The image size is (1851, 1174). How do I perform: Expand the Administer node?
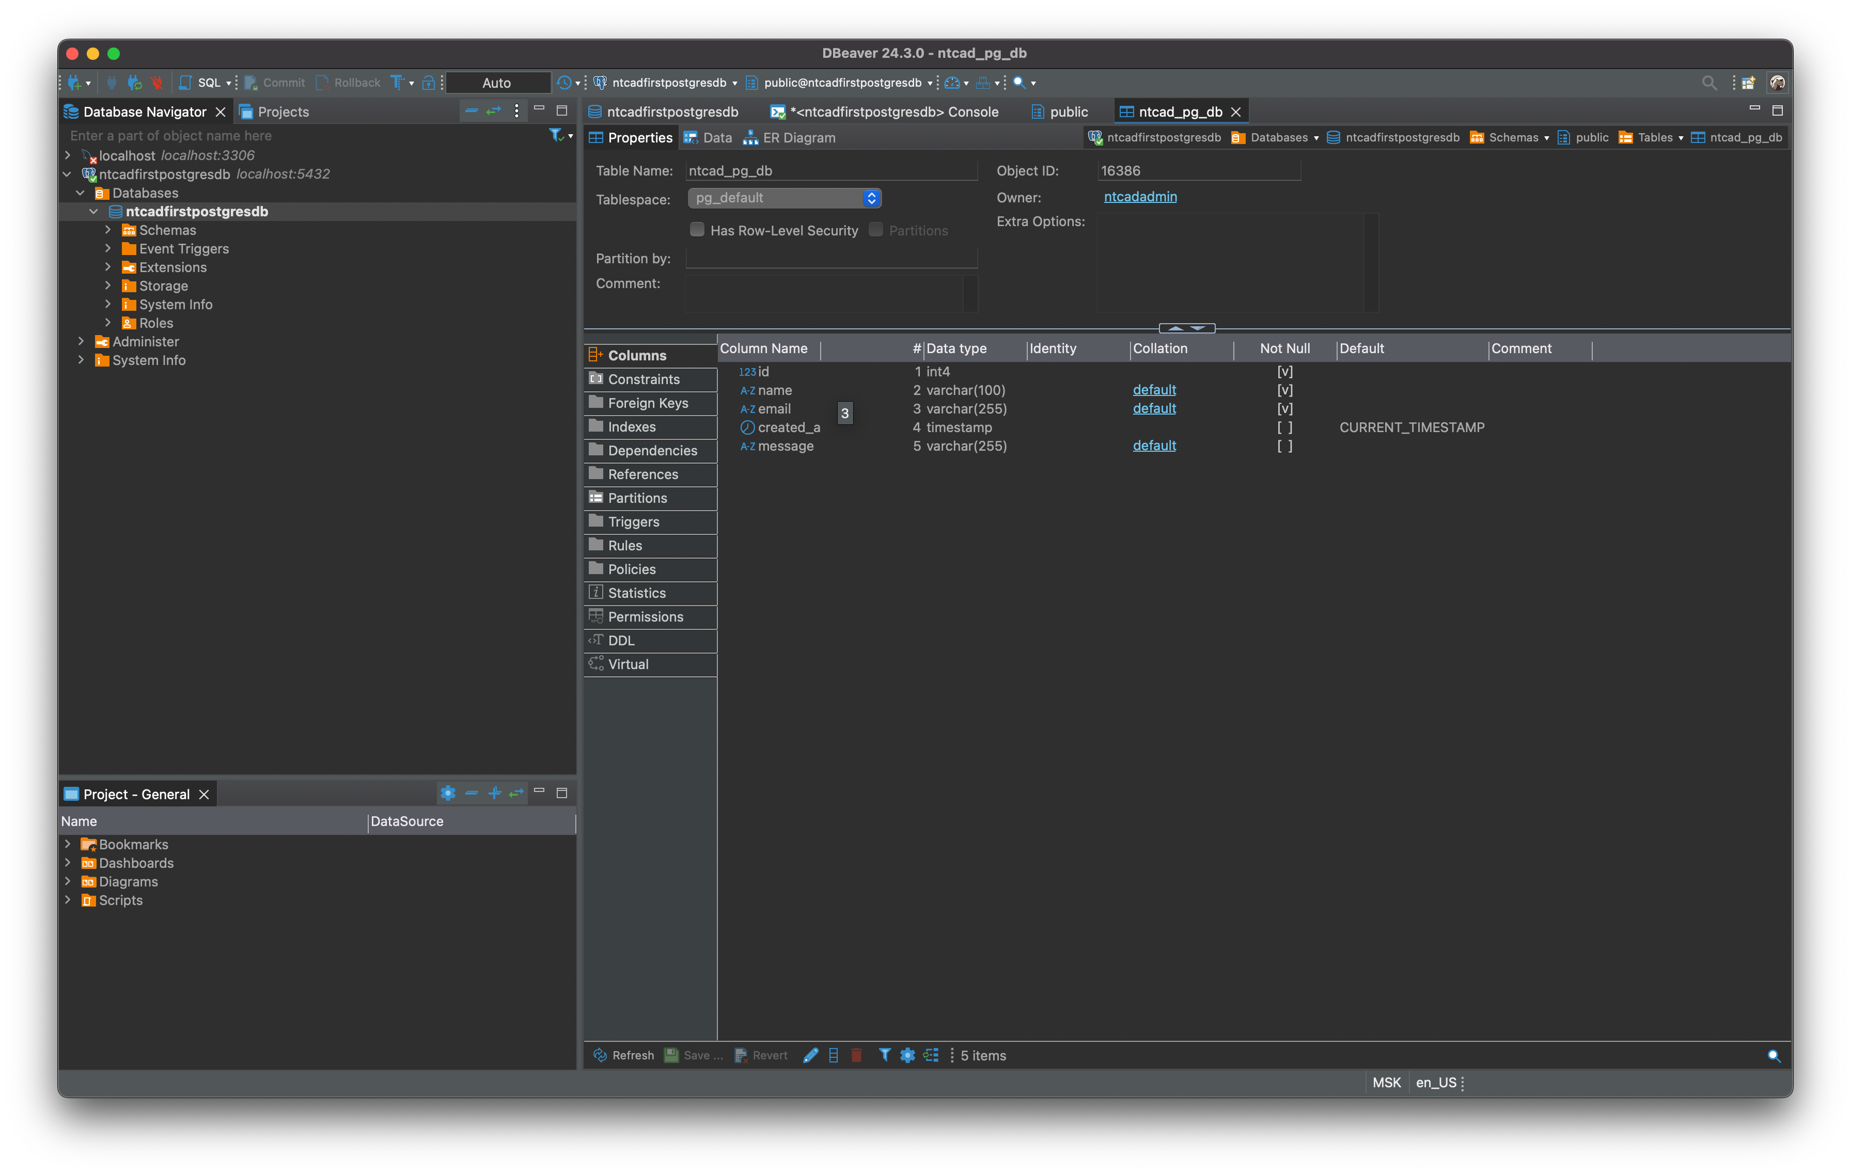(x=81, y=341)
